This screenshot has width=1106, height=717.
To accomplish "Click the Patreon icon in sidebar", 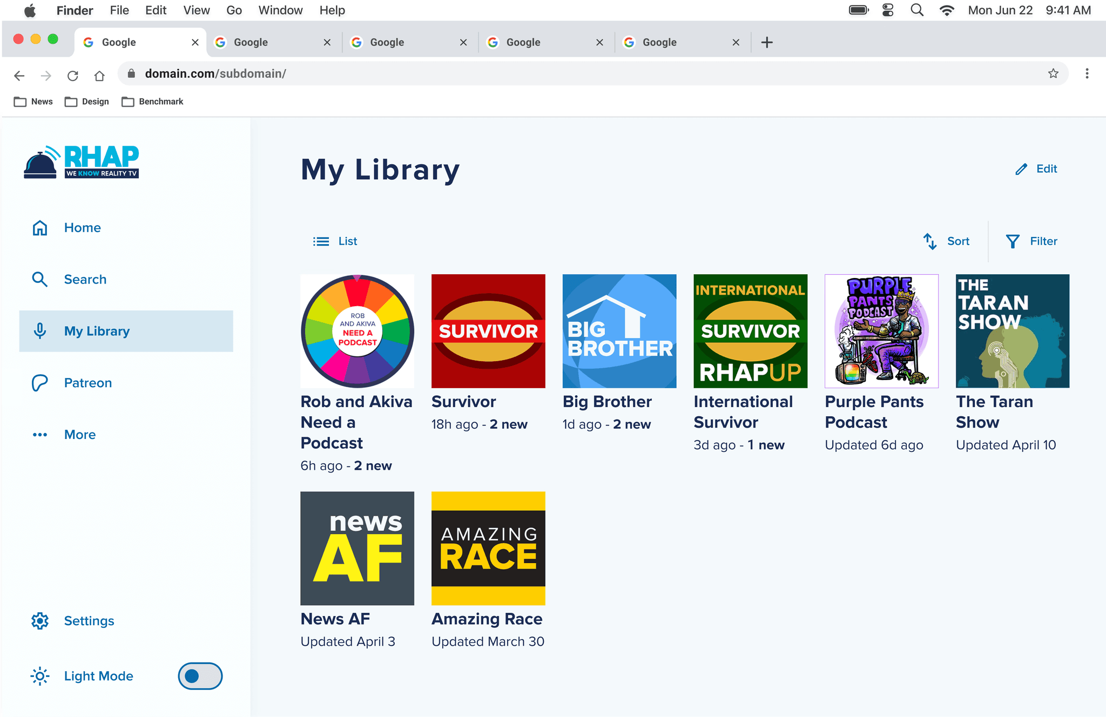I will tap(40, 383).
